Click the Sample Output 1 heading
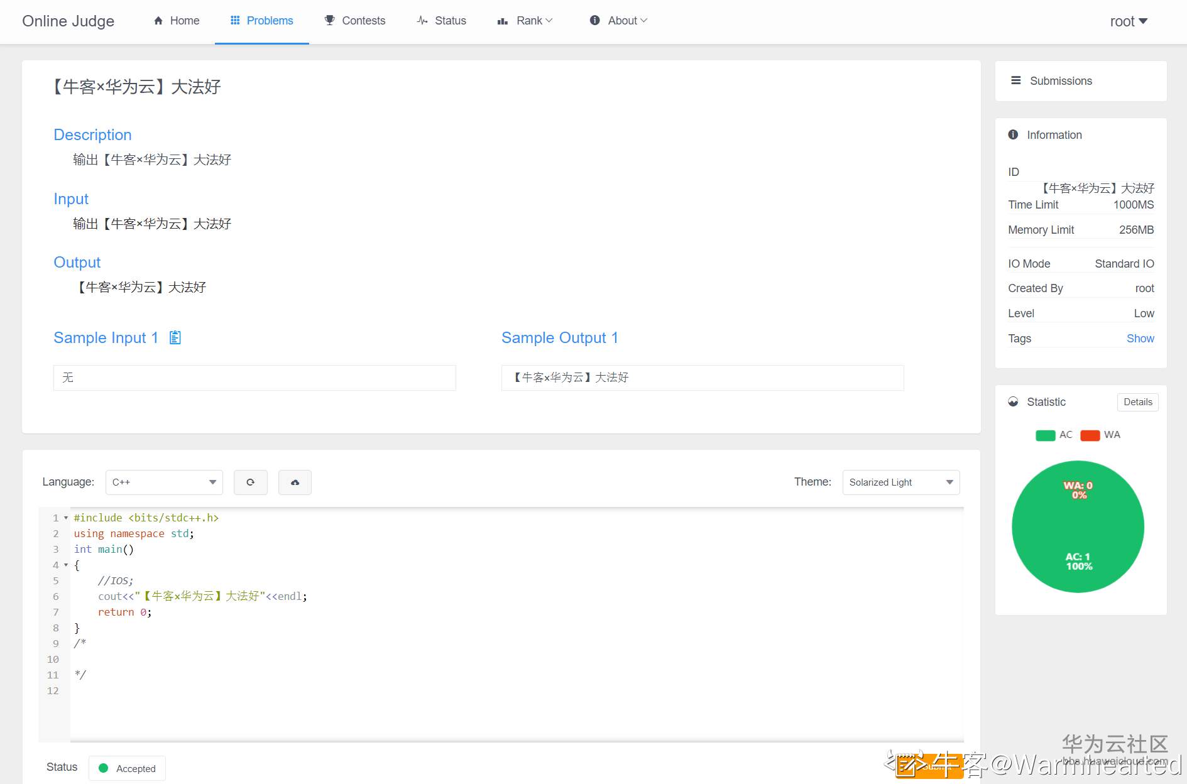 560,338
